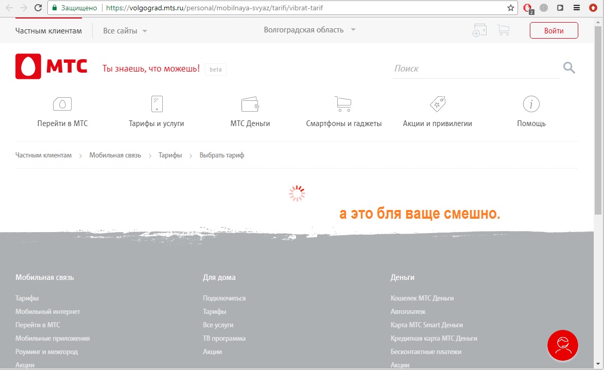Reload the page with refresh icon
This screenshot has width=604, height=370.
38,8
